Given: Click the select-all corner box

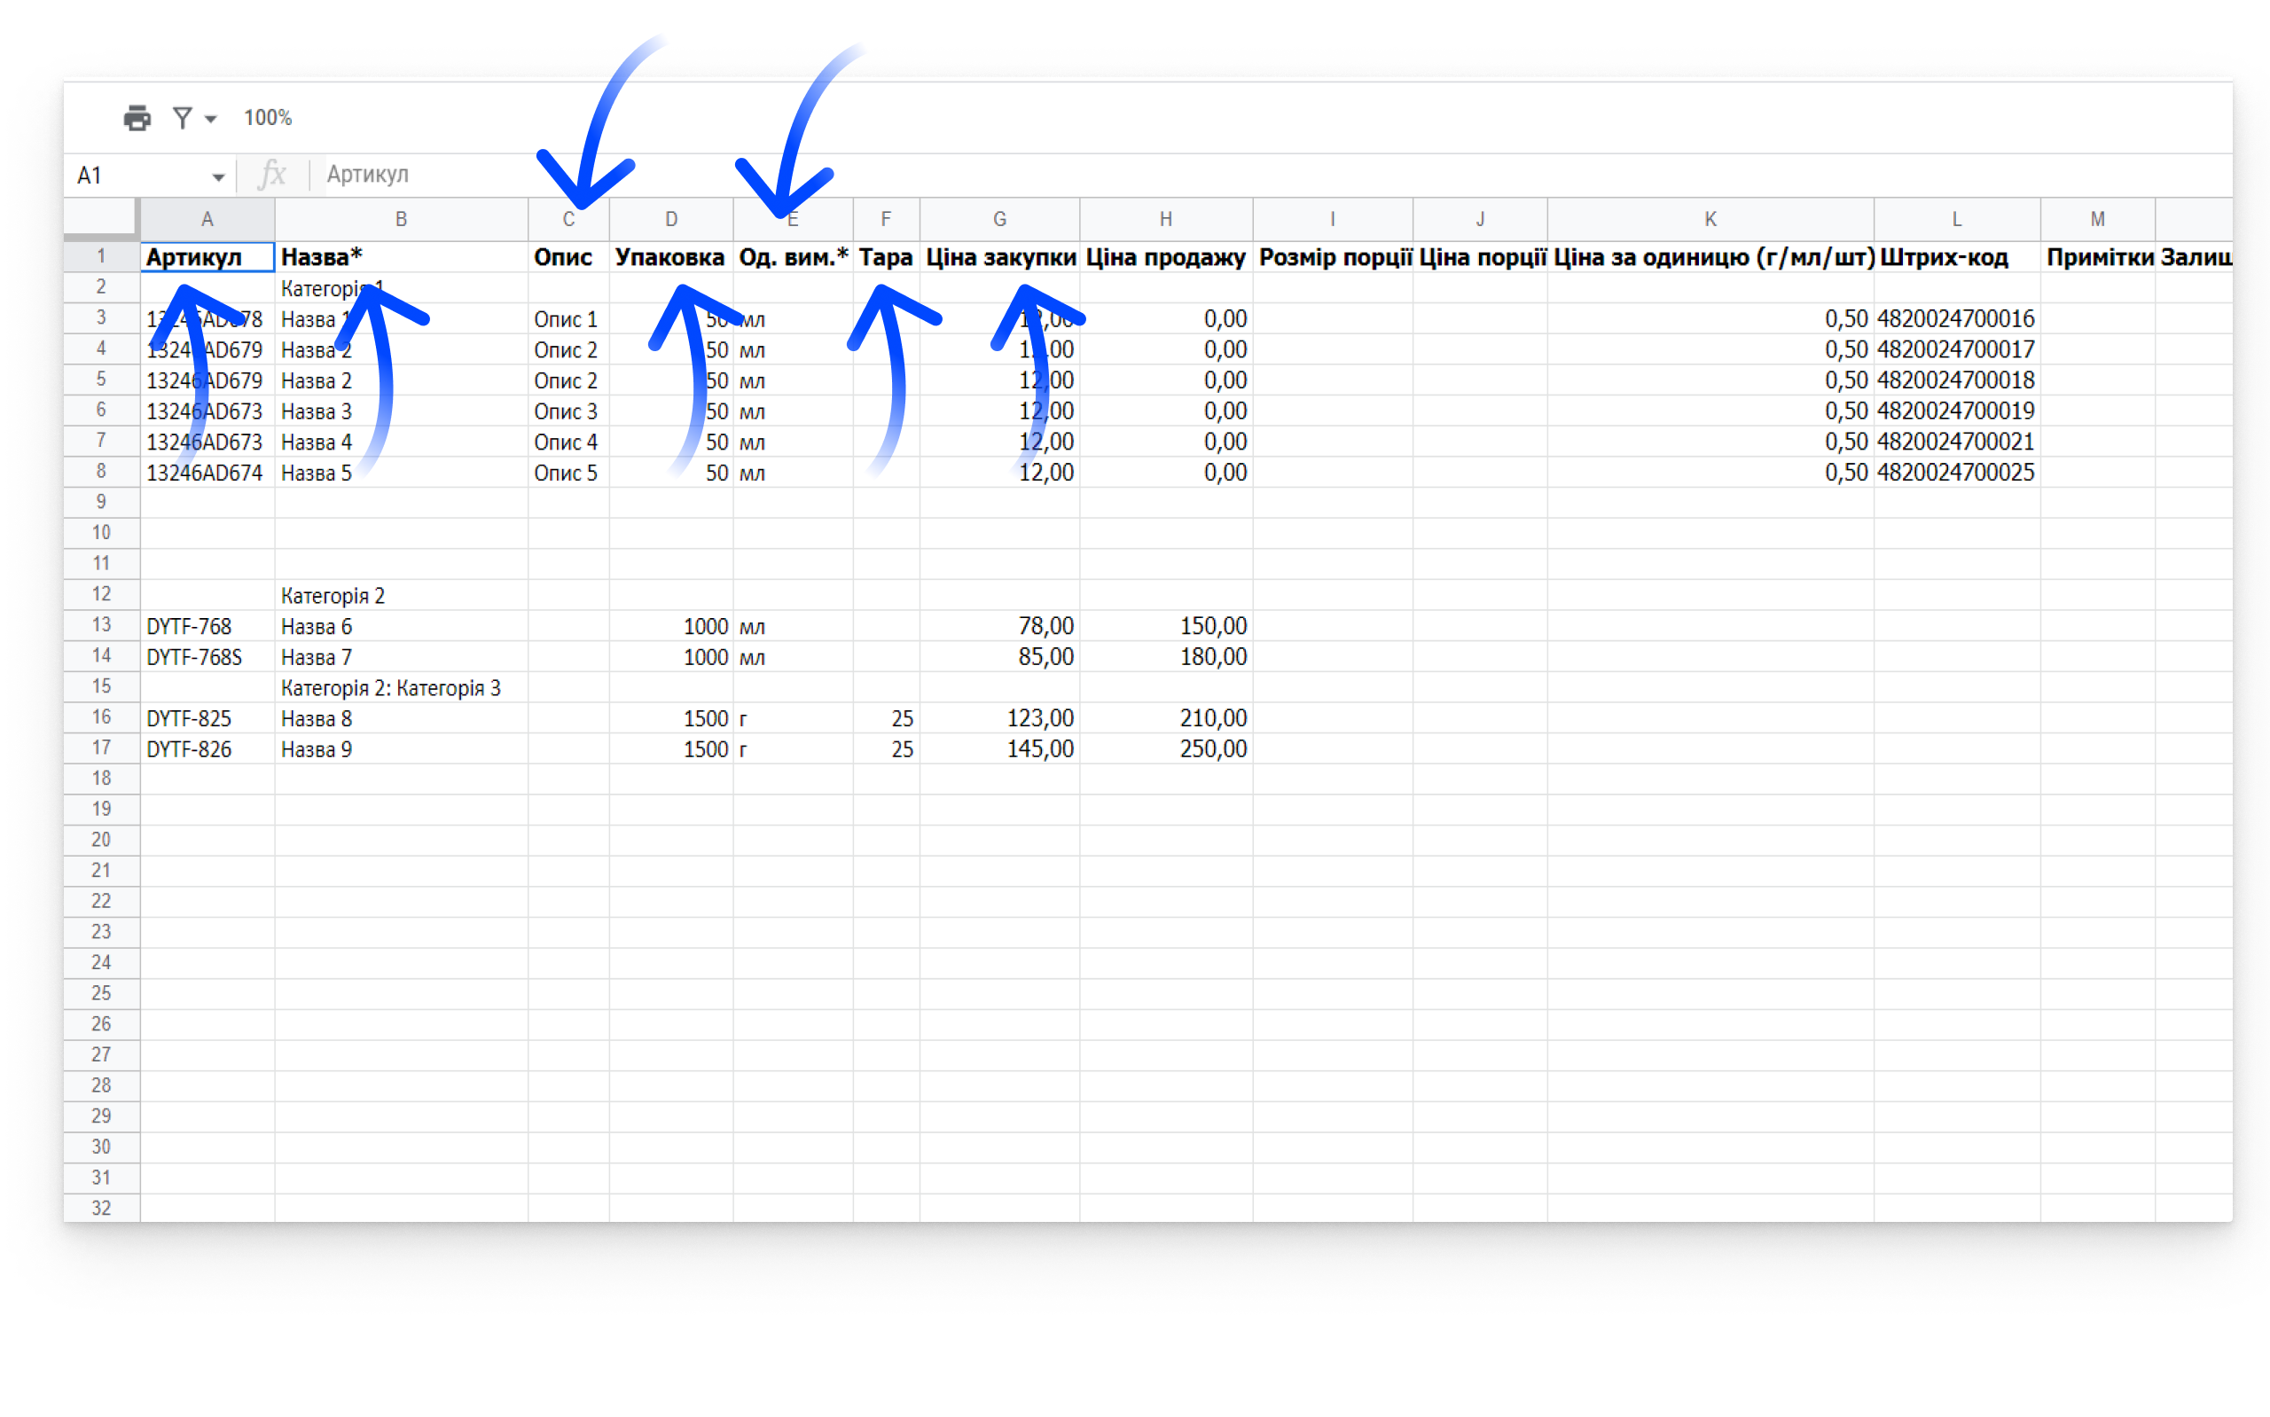Looking at the screenshot, I should [x=101, y=219].
